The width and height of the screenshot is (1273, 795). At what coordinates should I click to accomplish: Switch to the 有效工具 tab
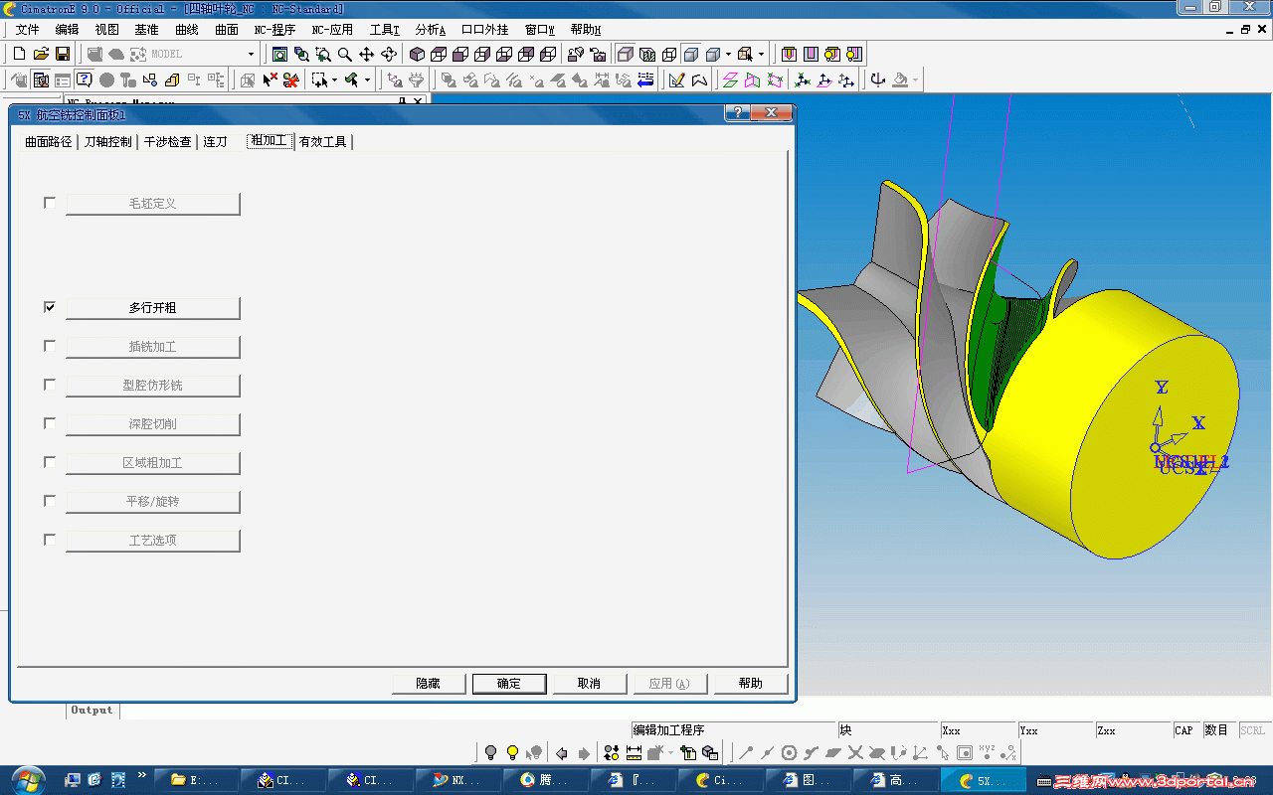(x=322, y=142)
